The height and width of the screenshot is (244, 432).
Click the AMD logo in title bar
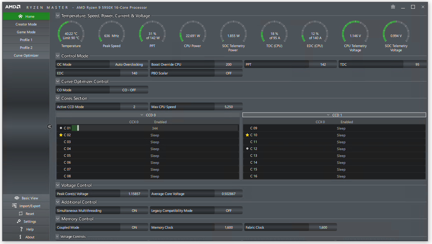[x=13, y=7]
